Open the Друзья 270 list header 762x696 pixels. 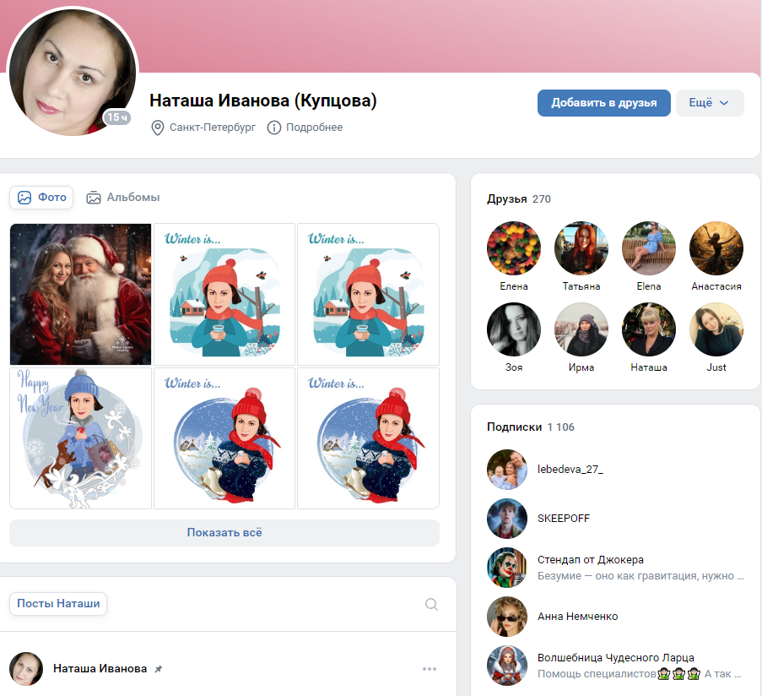coord(518,199)
